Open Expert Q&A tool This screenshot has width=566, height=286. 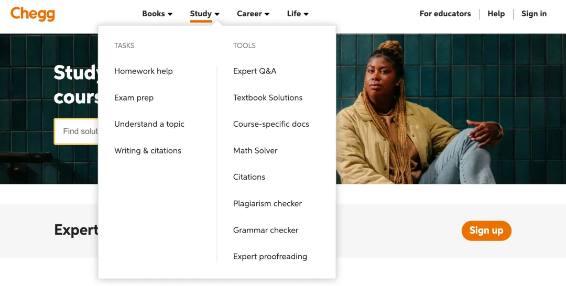tap(255, 71)
